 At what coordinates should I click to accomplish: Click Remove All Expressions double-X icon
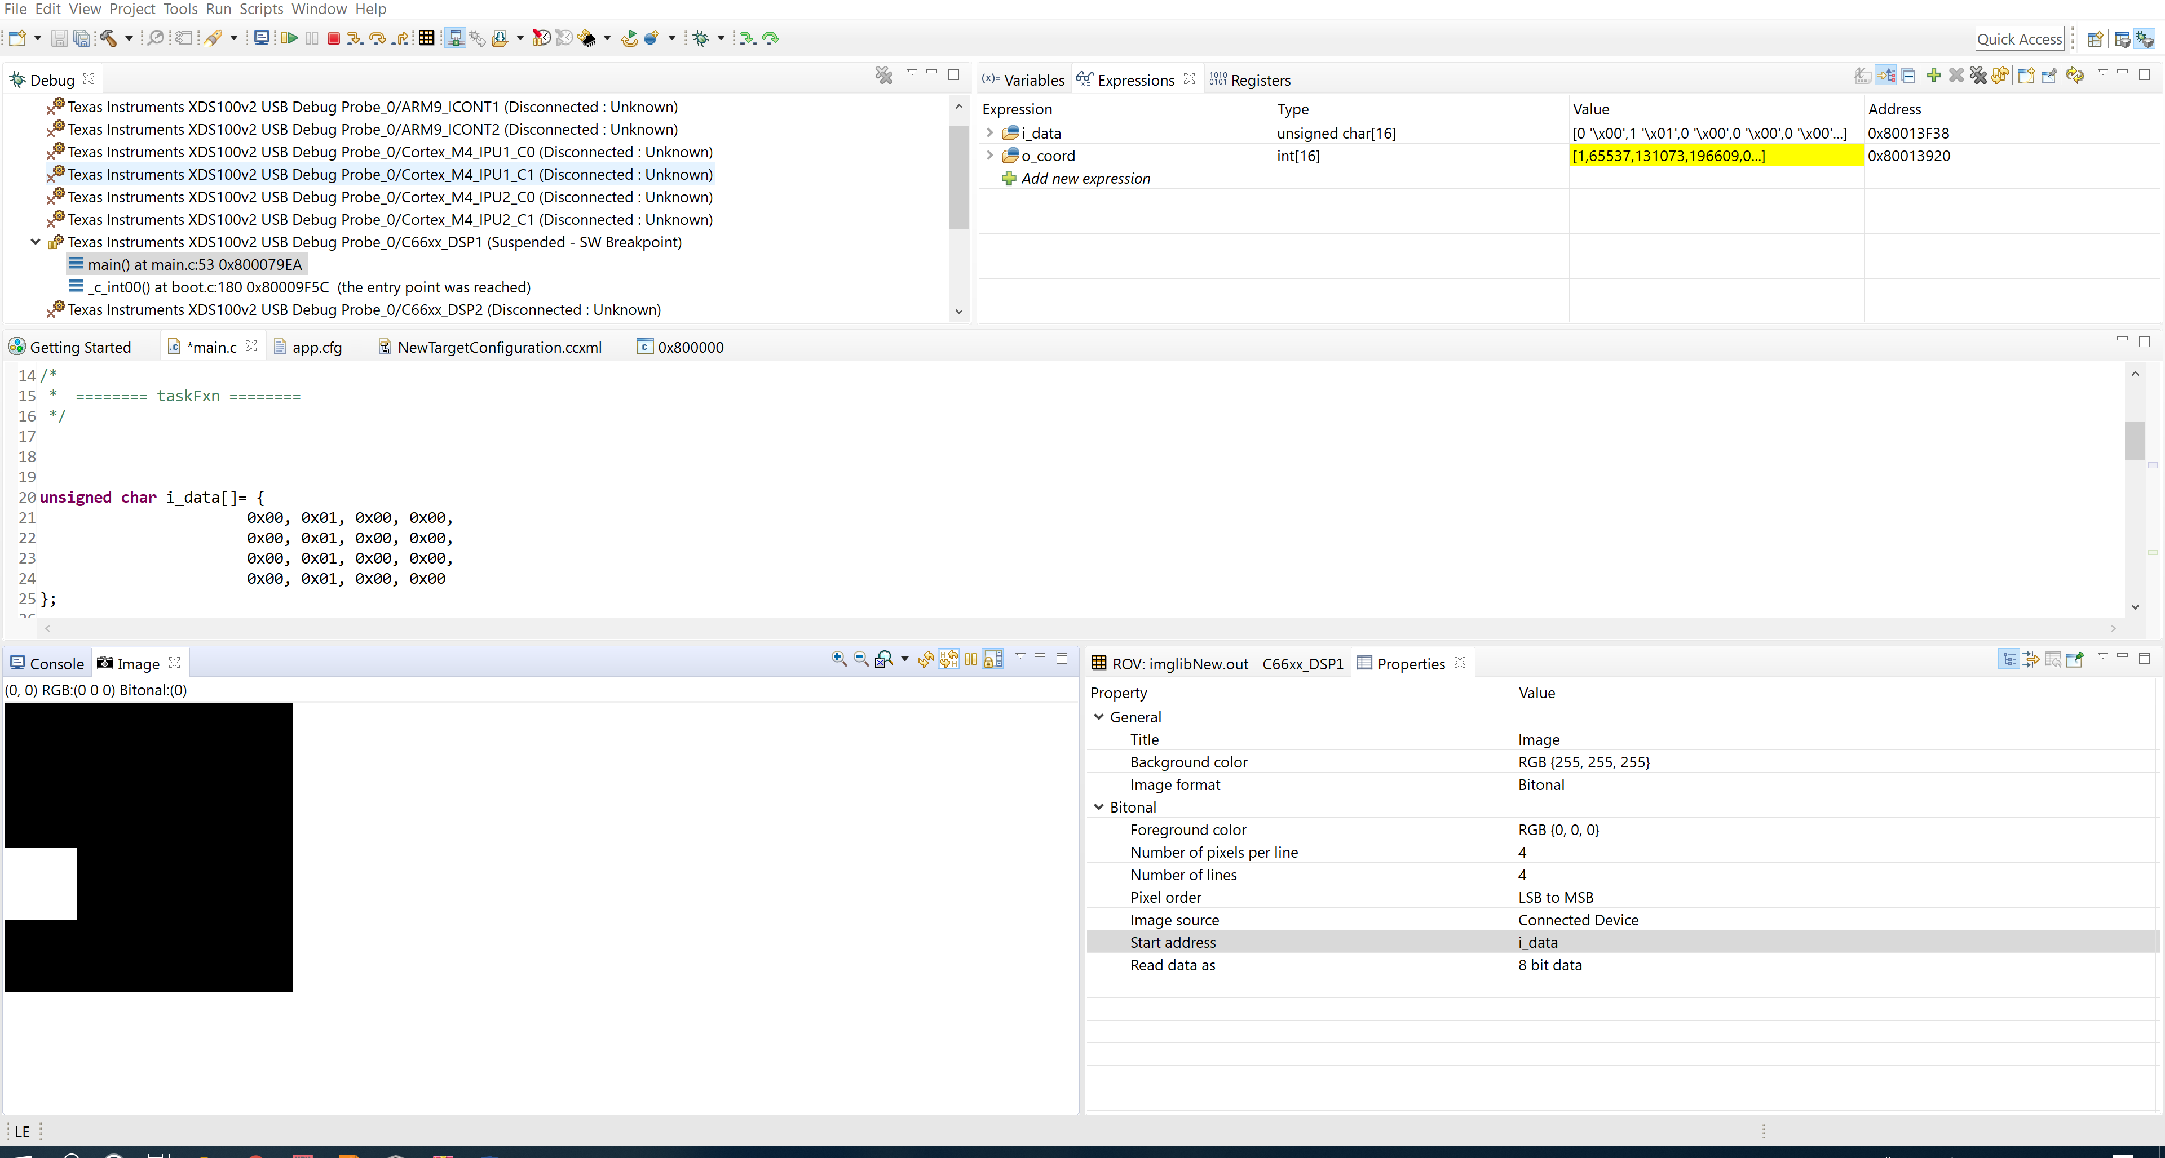tap(1978, 76)
